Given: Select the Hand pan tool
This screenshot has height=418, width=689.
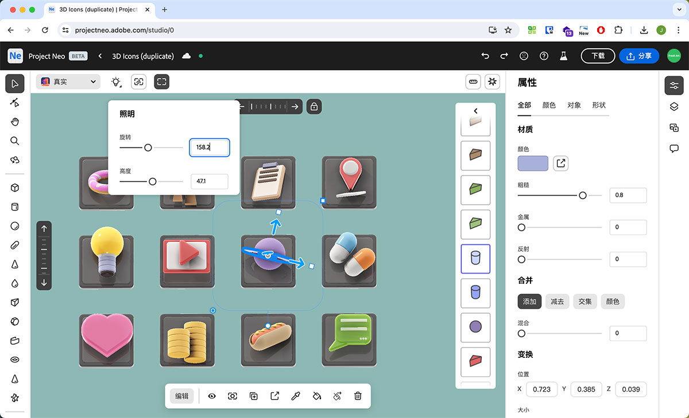Looking at the screenshot, I should (x=14, y=121).
